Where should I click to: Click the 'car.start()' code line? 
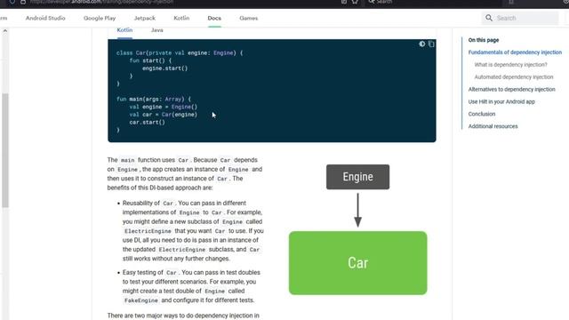tap(147, 123)
